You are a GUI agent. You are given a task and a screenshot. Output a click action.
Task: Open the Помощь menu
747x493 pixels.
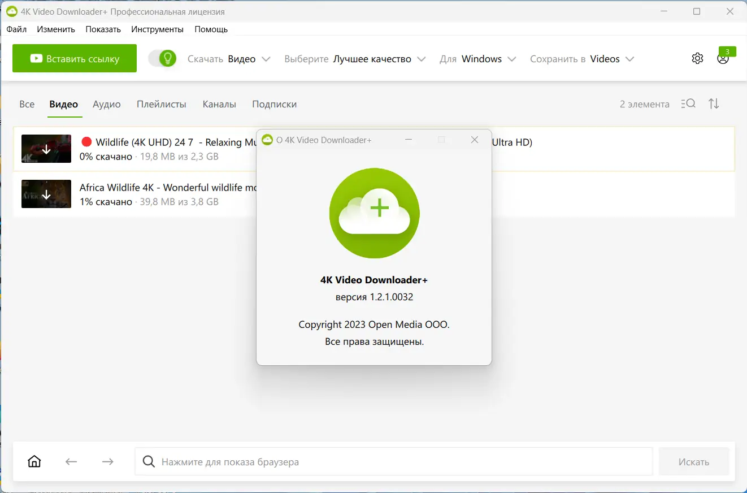tap(211, 29)
